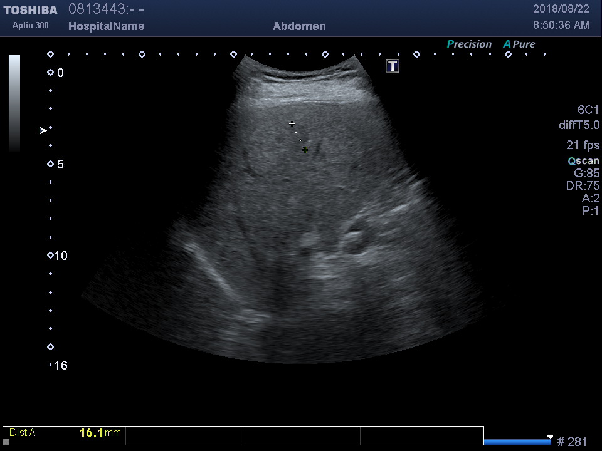Image resolution: width=602 pixels, height=451 pixels.
Task: Adjust the G:85 gain parameter
Action: tap(586, 174)
